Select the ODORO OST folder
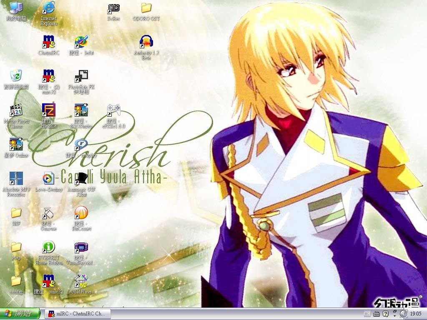 pyautogui.click(x=146, y=8)
